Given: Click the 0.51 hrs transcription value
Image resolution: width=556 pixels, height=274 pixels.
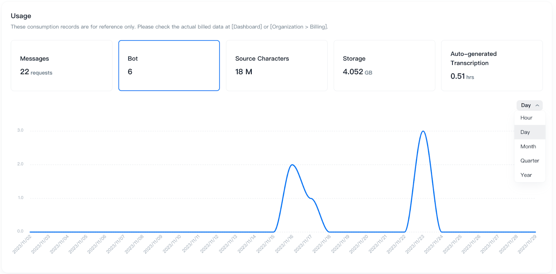Looking at the screenshot, I should 462,76.
